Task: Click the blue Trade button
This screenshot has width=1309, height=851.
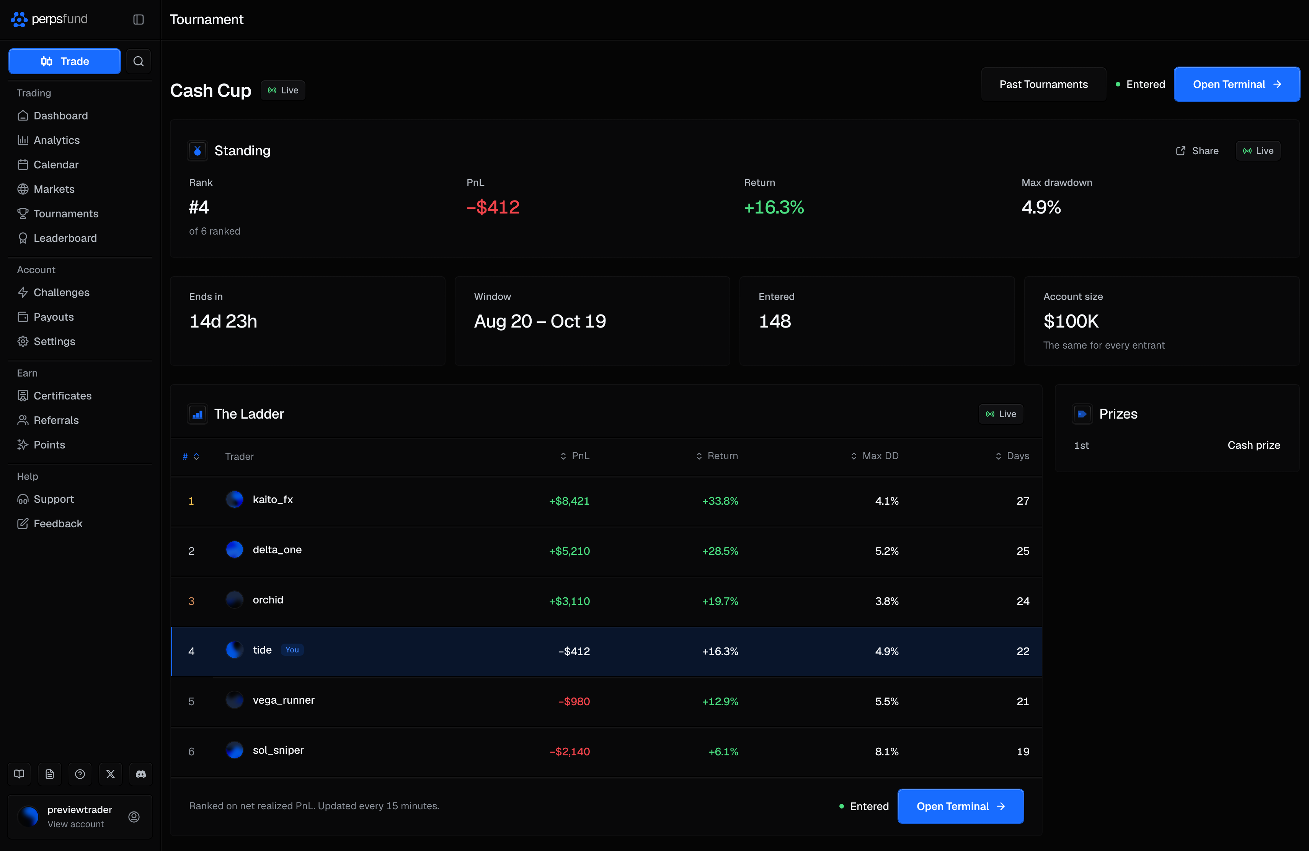Action: click(x=64, y=61)
